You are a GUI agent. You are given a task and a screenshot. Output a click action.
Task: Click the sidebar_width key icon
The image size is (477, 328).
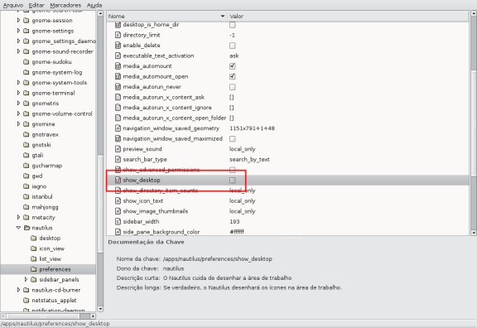[118, 221]
